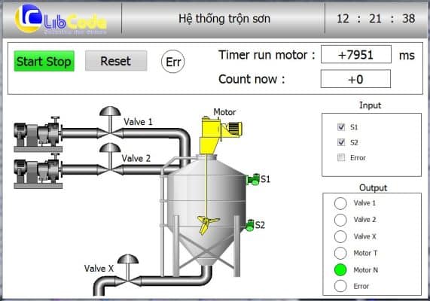Click the green Motor N output lamp
The image size is (430, 301).
(x=340, y=269)
